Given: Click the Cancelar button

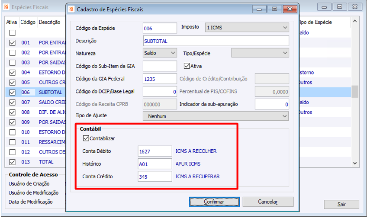Looking at the screenshot, I should (268, 202).
